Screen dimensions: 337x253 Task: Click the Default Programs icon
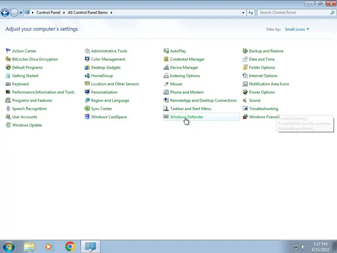coord(8,67)
